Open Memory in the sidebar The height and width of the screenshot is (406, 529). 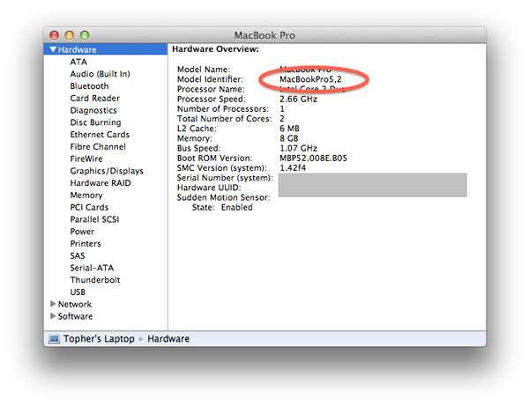click(x=86, y=196)
